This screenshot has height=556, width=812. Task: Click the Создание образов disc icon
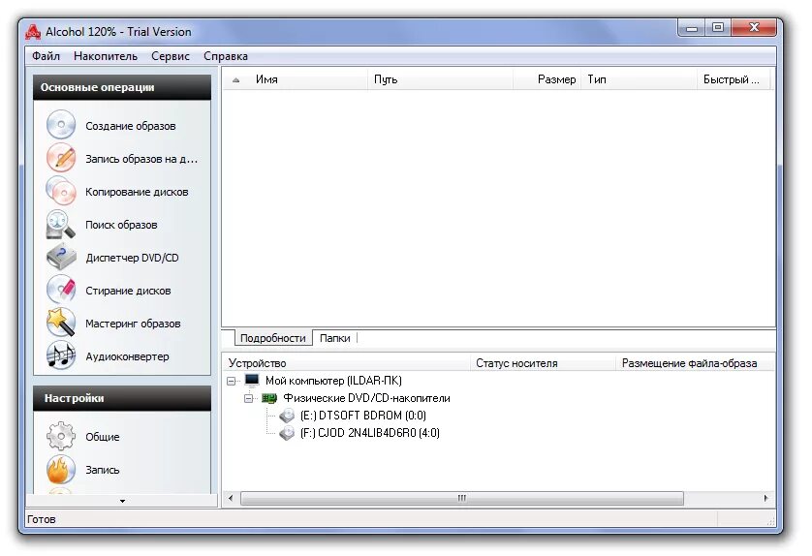(61, 125)
